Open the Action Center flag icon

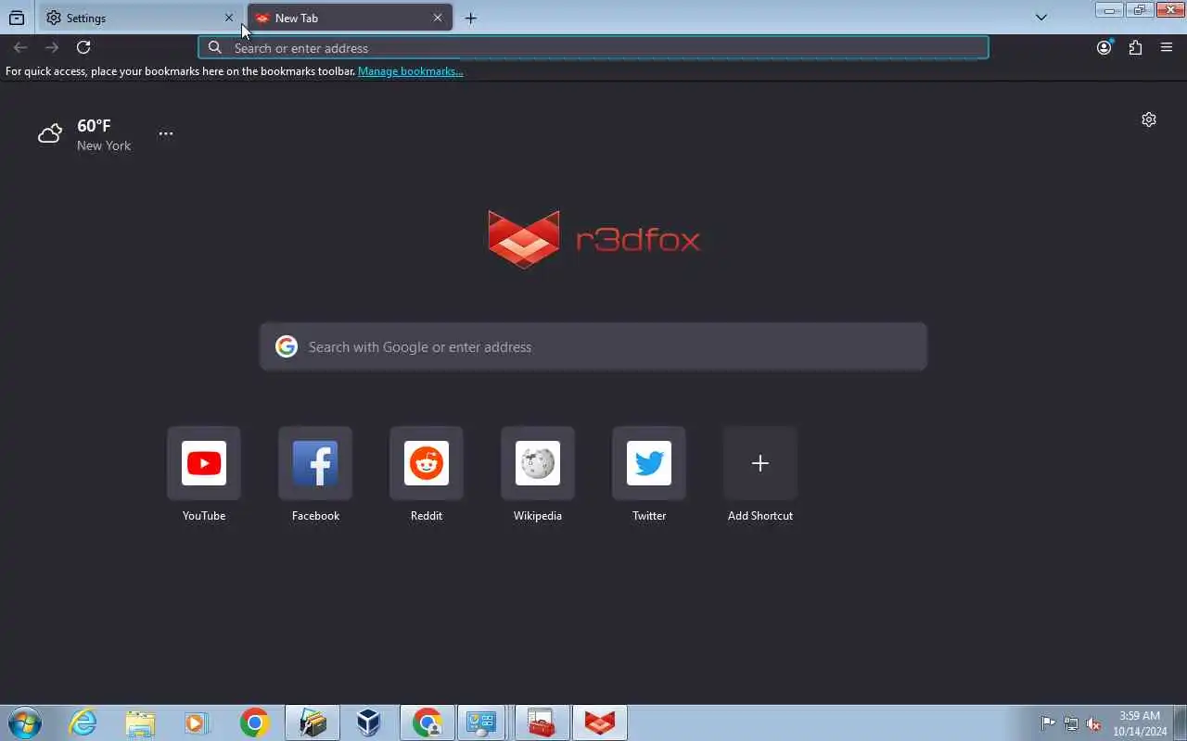(x=1048, y=723)
